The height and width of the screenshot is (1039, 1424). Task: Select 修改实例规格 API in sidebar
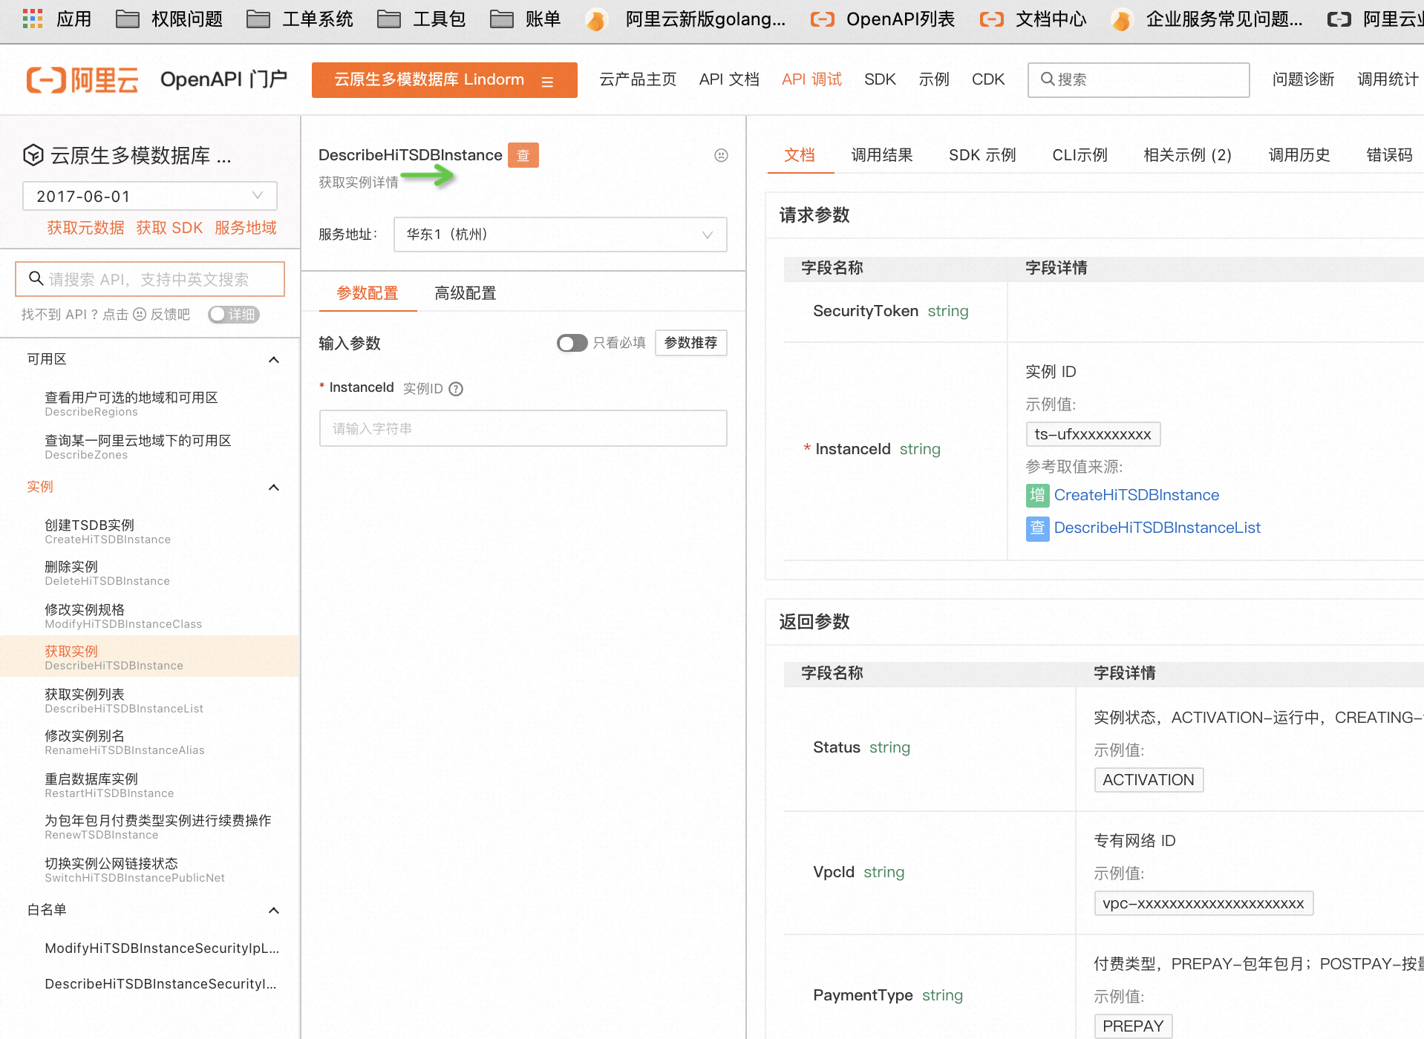(123, 616)
